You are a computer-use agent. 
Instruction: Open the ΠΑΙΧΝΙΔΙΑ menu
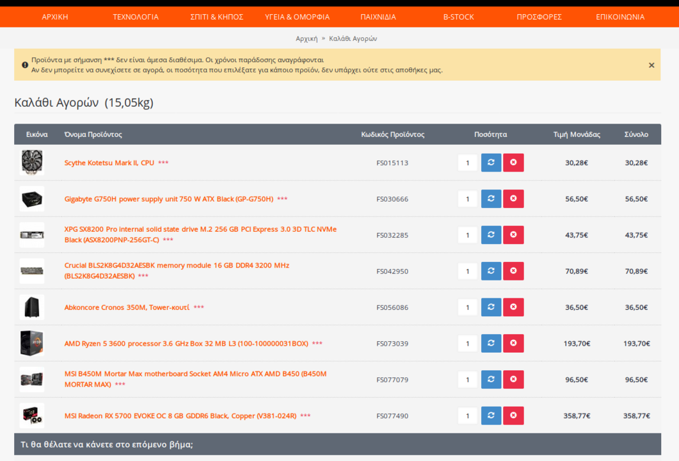(378, 17)
